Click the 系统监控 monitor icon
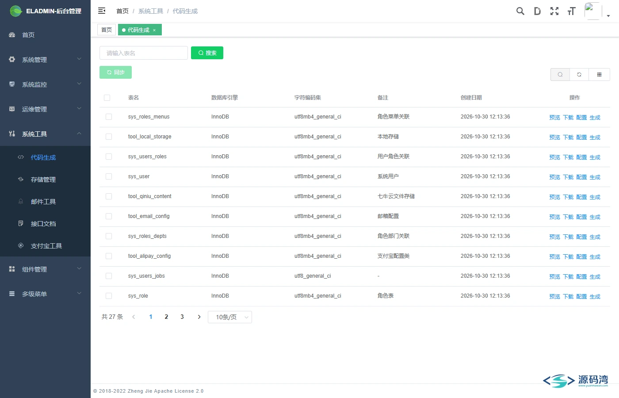Screen dimensions: 619x398 [12, 84]
